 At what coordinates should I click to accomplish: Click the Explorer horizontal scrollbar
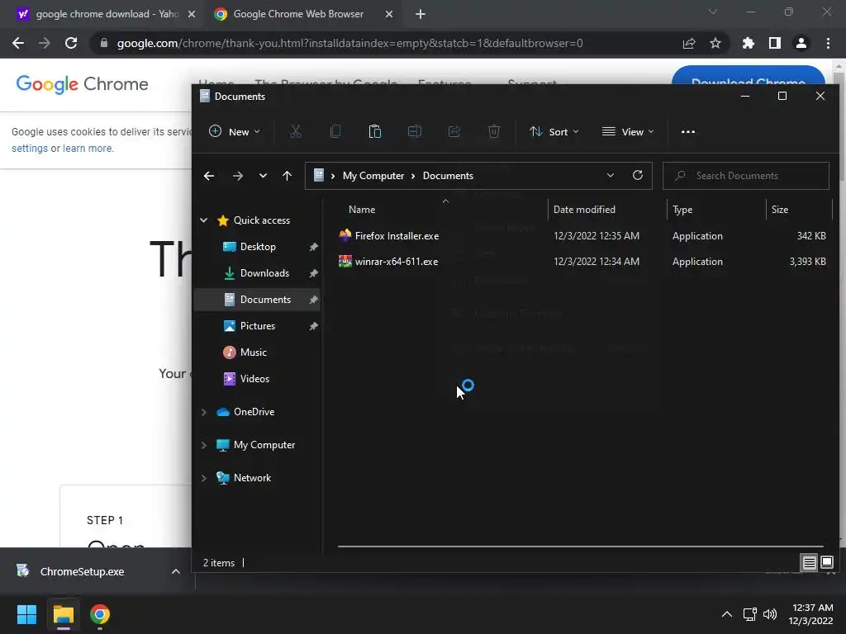click(x=581, y=546)
